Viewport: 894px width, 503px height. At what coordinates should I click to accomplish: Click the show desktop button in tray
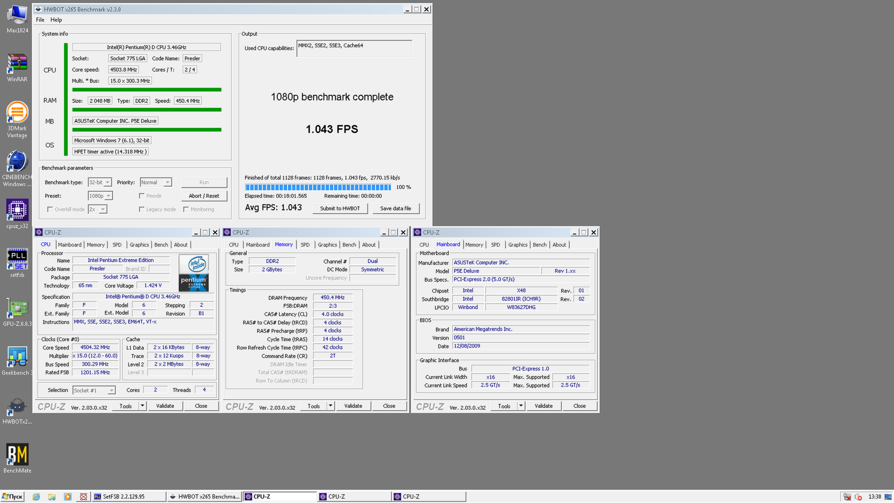click(x=889, y=496)
